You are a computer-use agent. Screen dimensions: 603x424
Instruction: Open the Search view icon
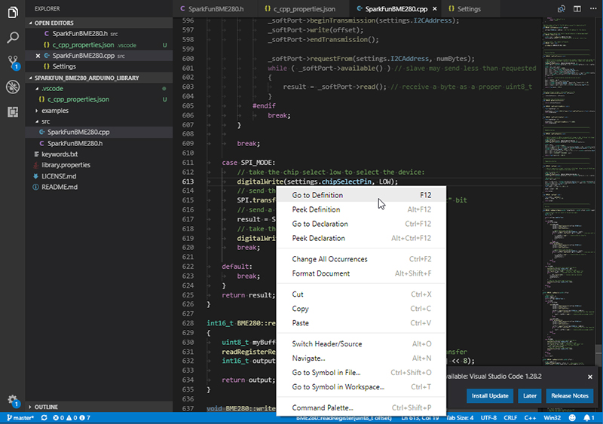[12, 37]
